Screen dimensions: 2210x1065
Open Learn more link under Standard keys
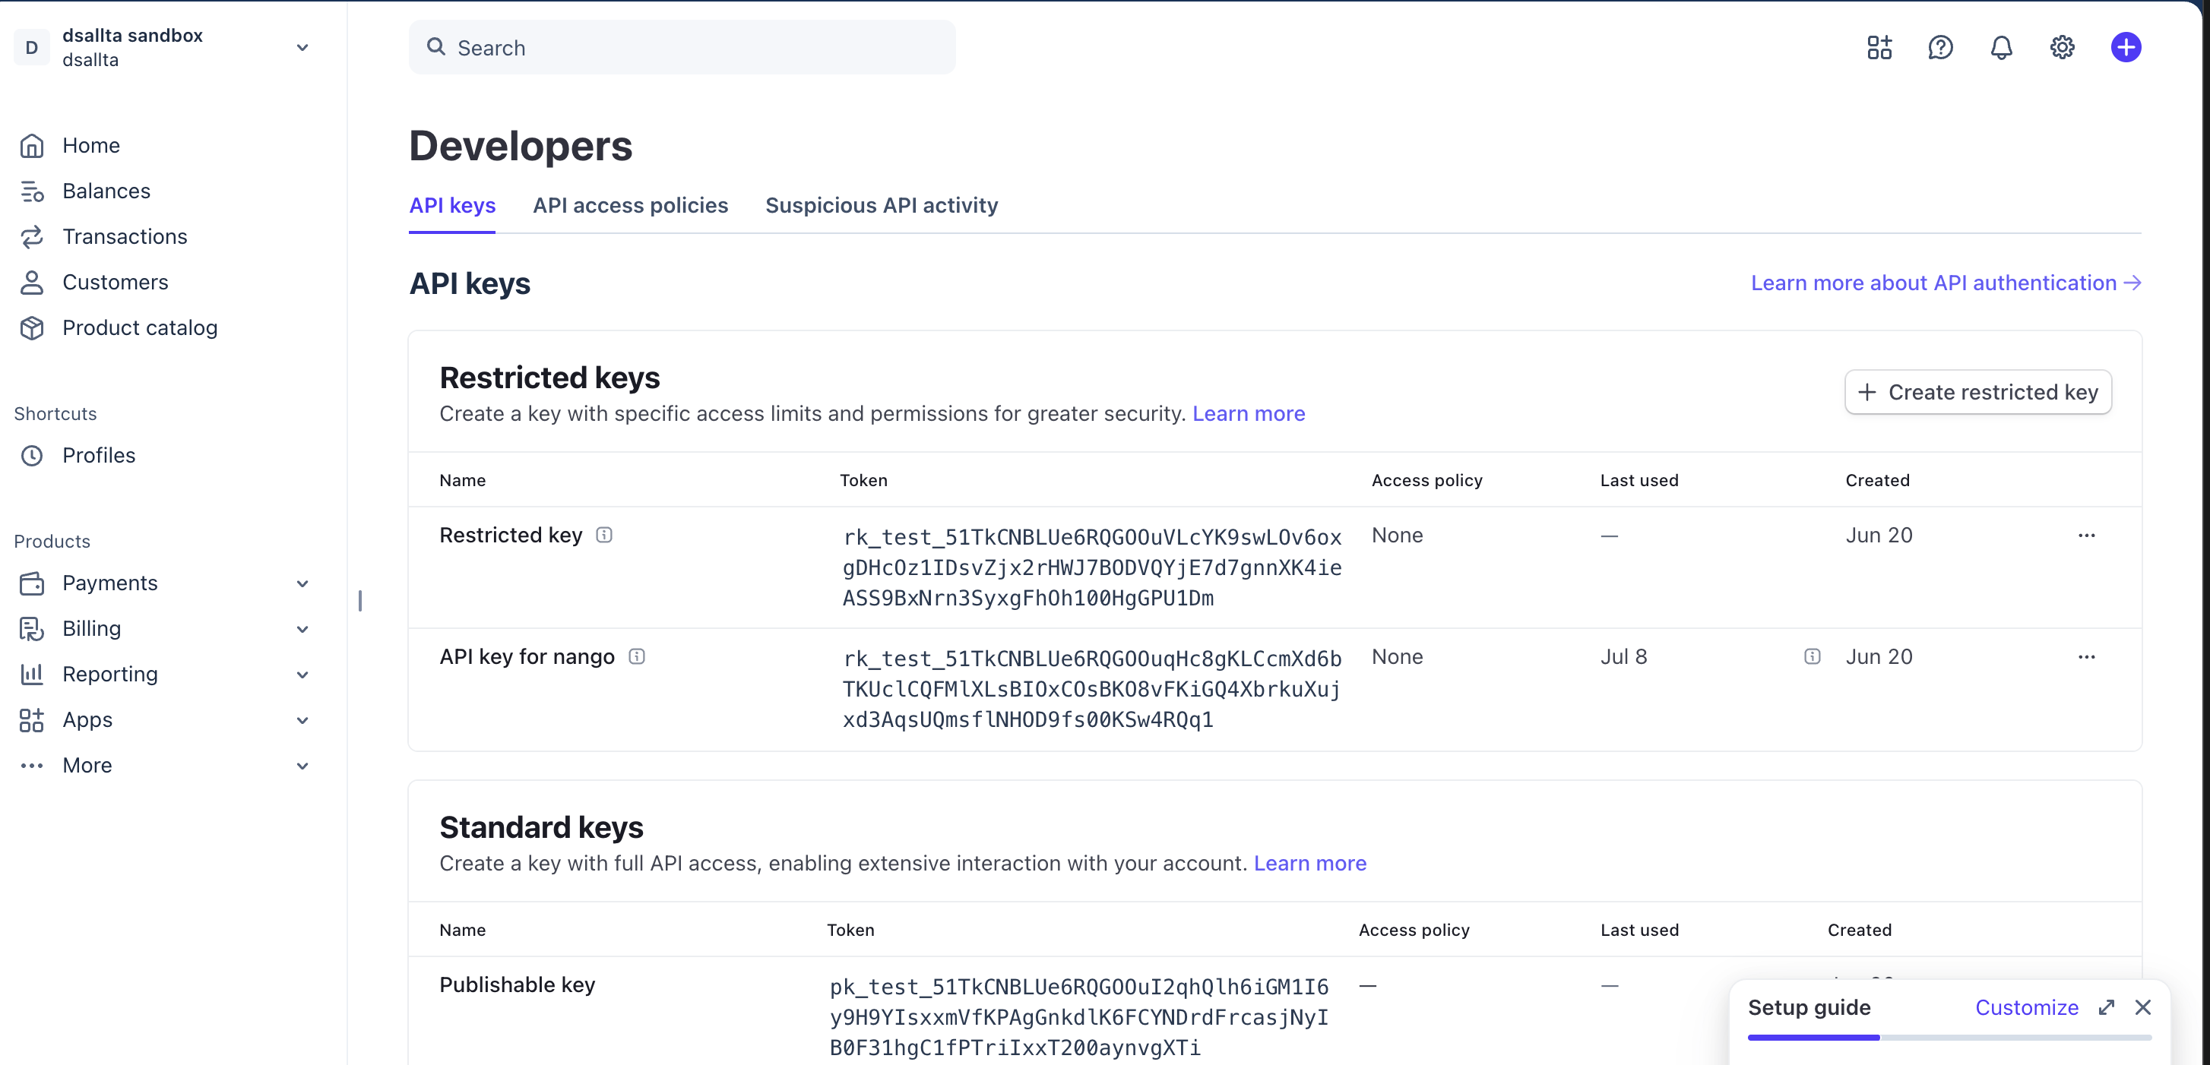(x=1310, y=863)
